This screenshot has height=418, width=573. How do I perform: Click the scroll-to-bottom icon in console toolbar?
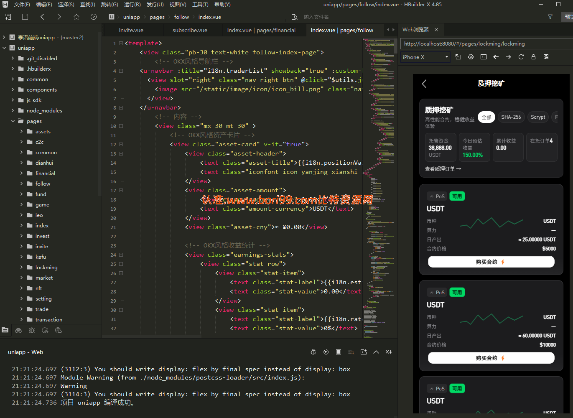point(389,352)
